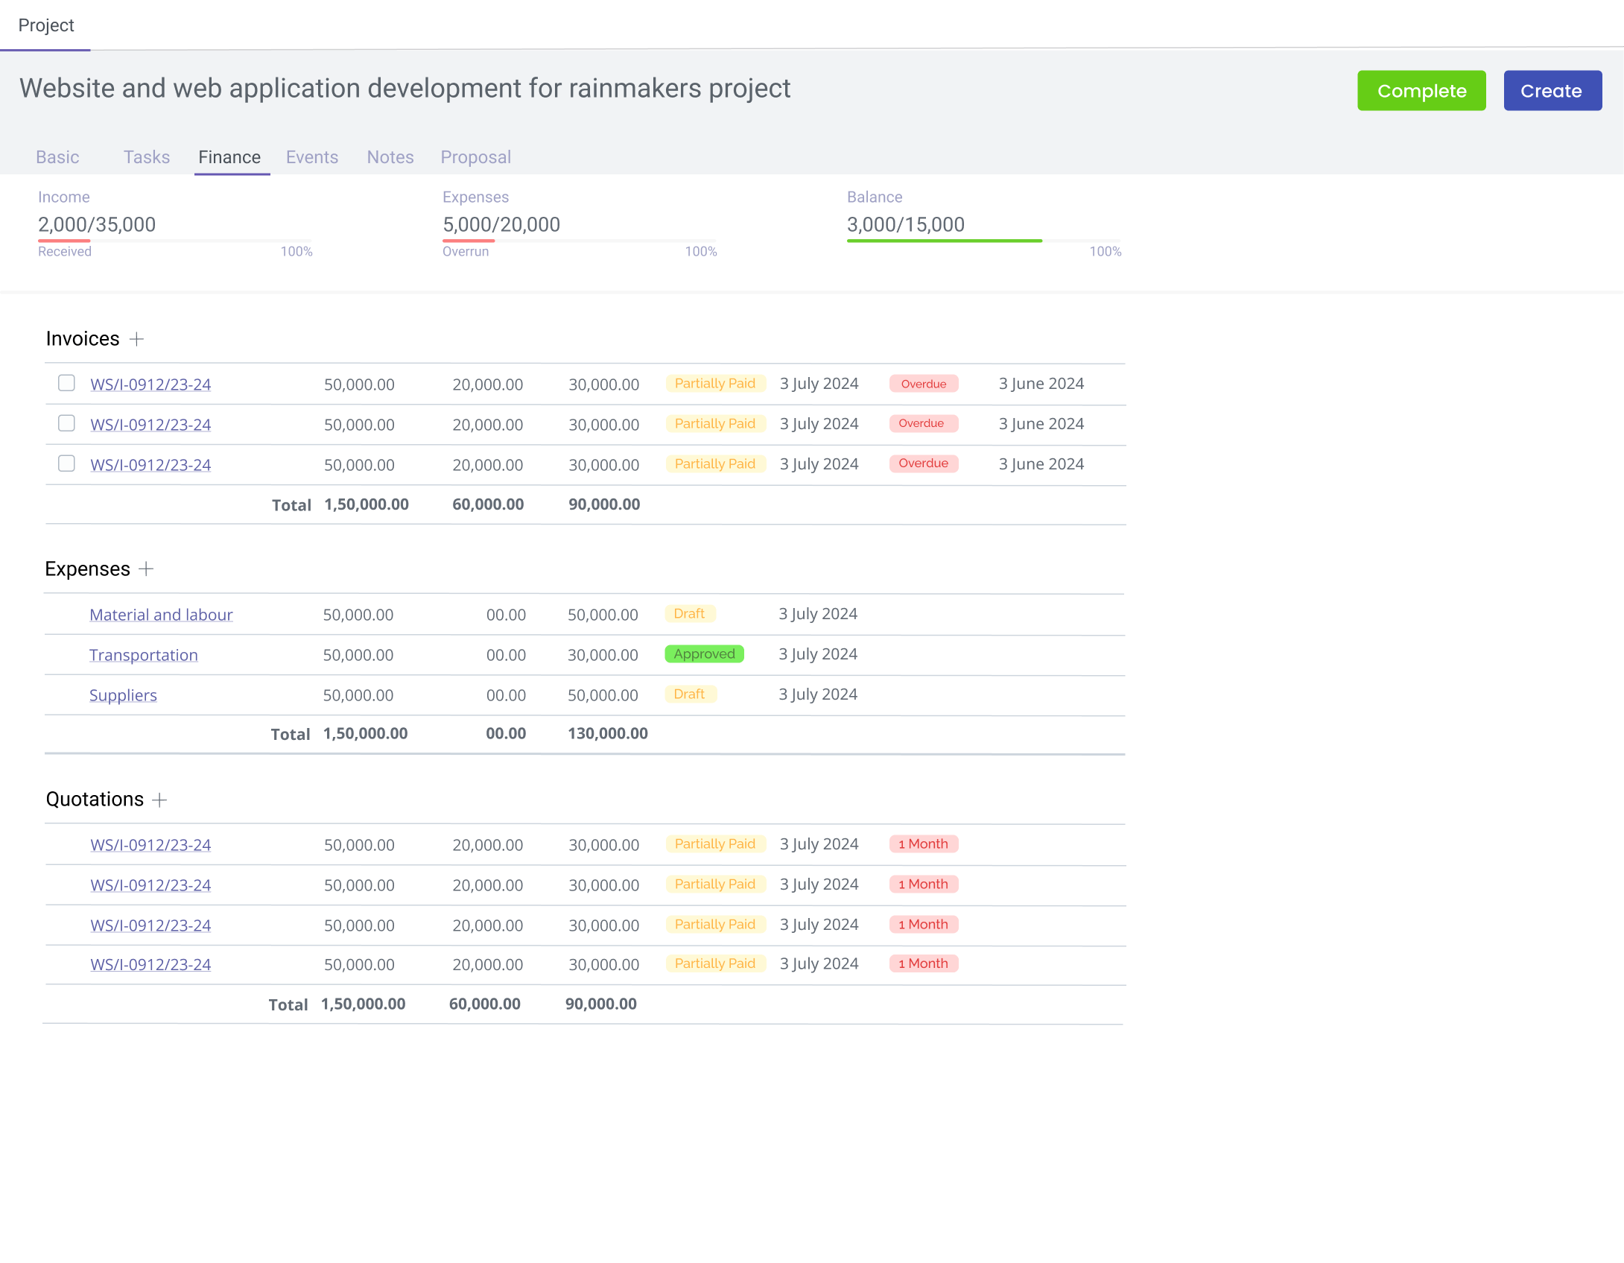Click the Balance value 3,000/15,000
The height and width of the screenshot is (1263, 1624).
tap(906, 224)
